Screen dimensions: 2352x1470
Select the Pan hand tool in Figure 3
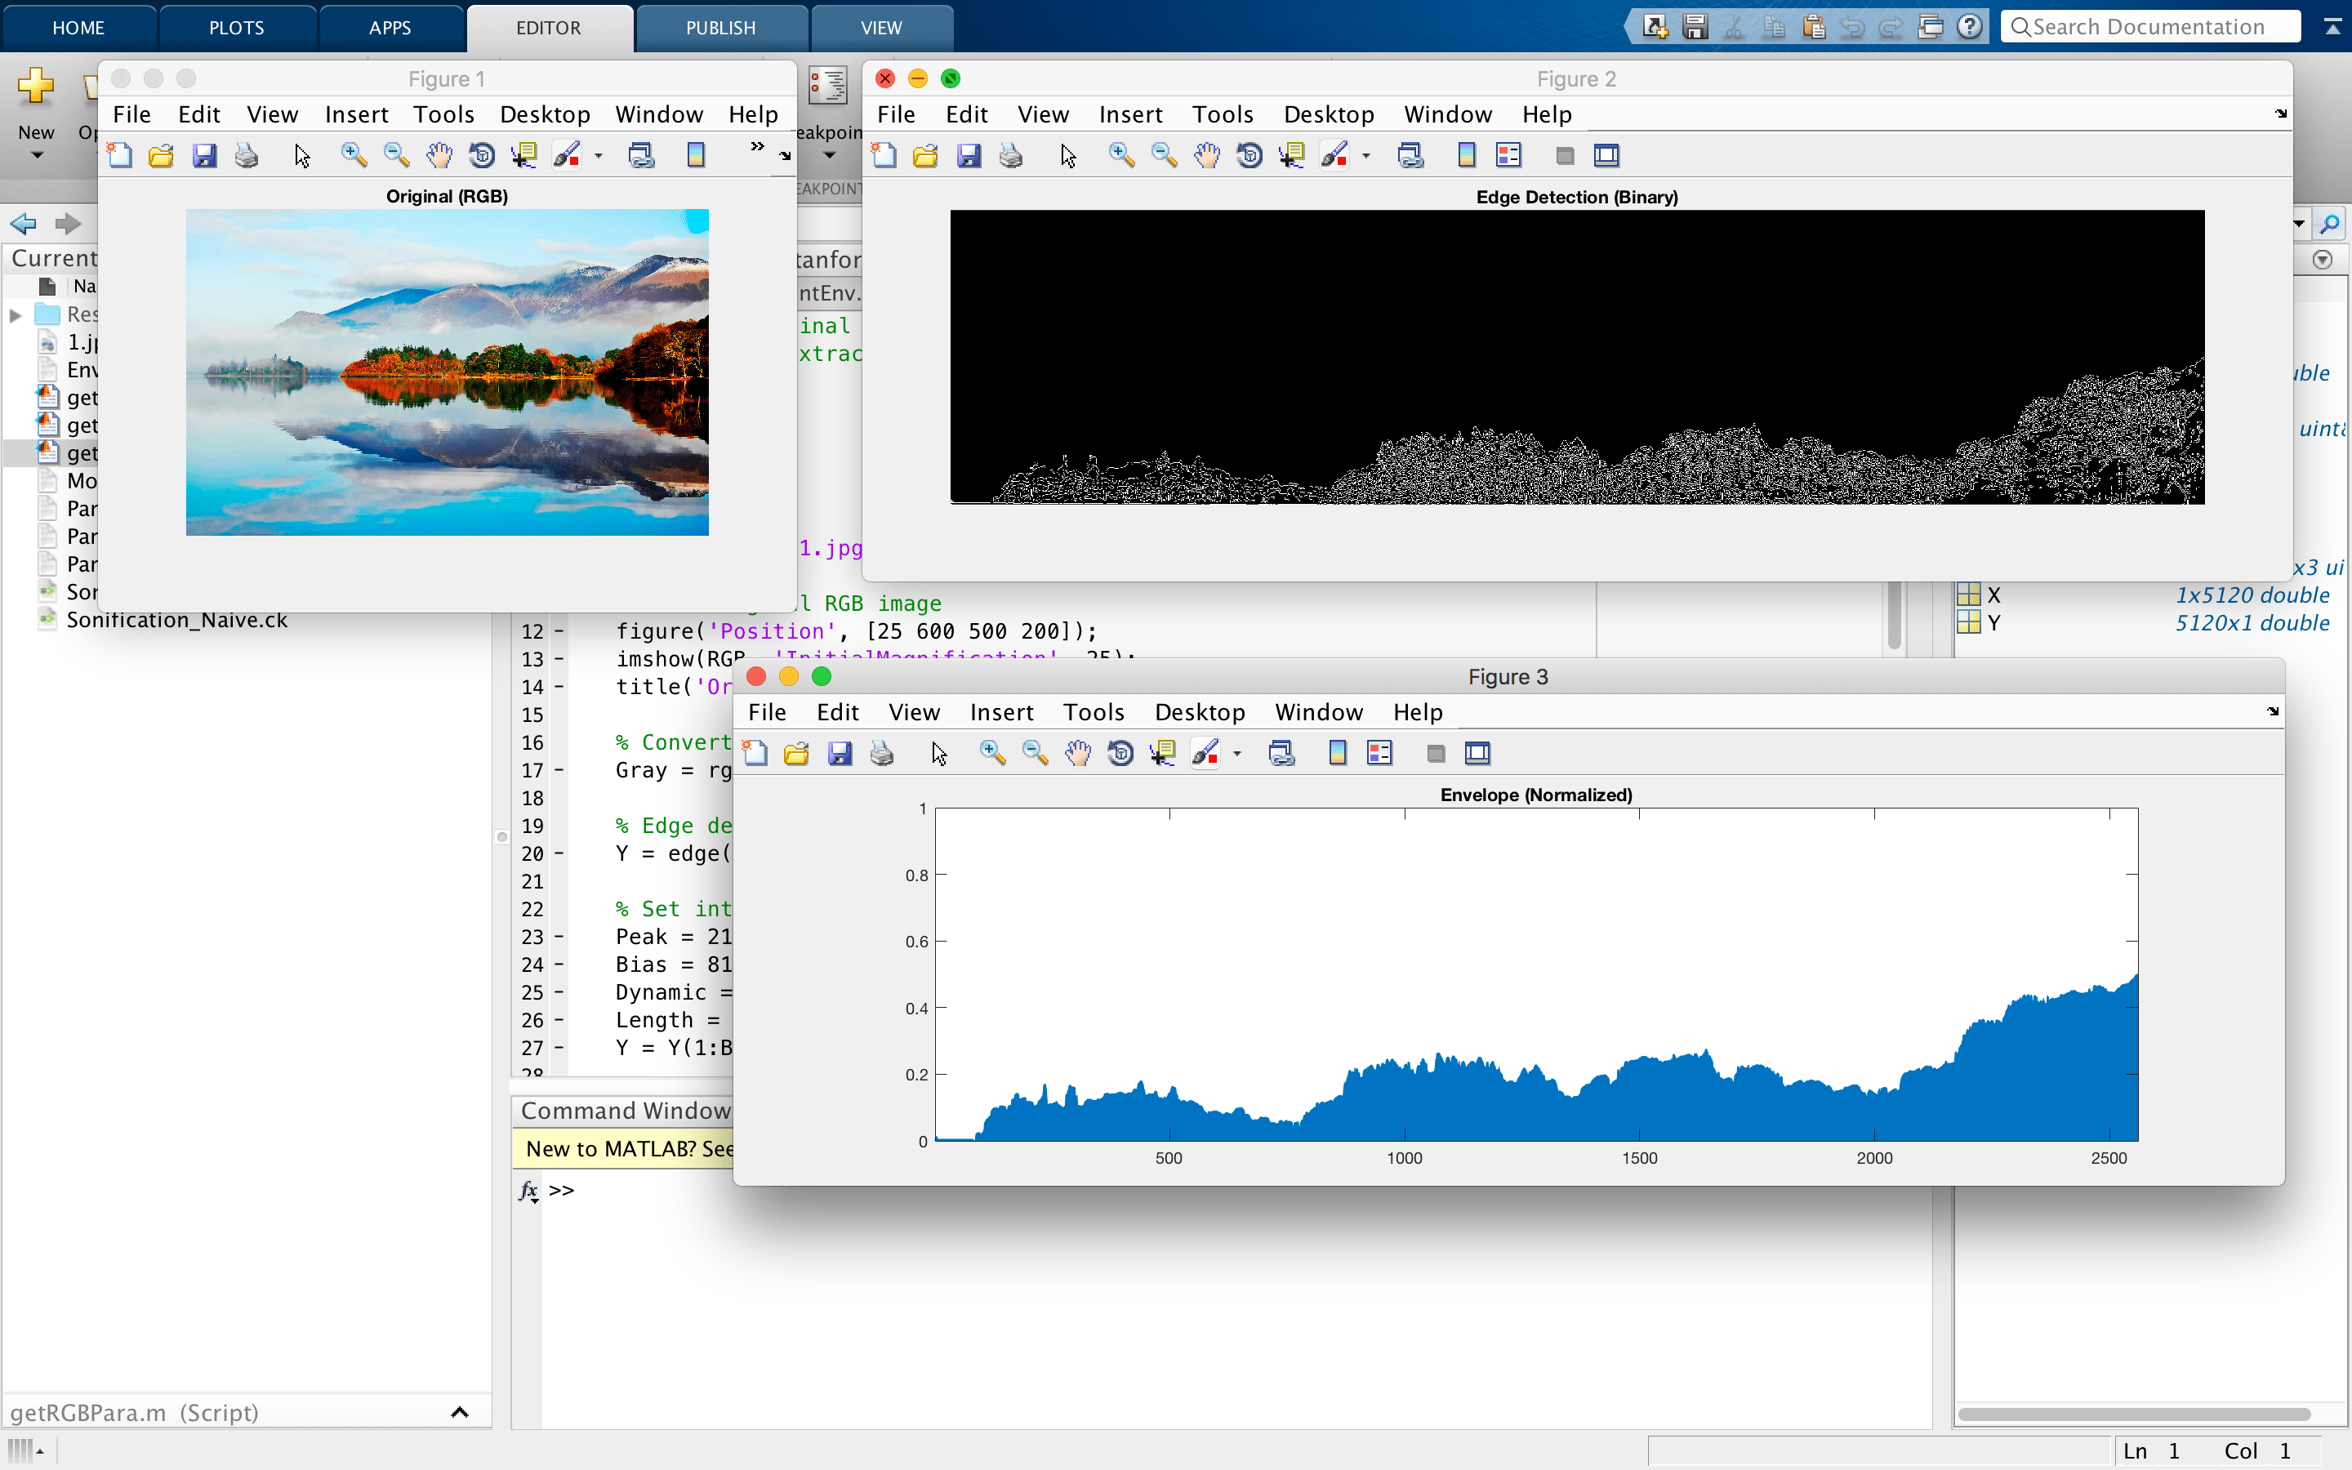point(1078,754)
